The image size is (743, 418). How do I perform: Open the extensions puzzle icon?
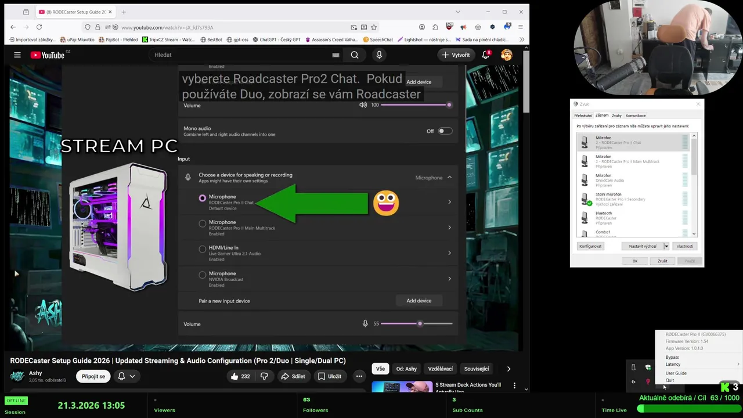click(x=435, y=27)
